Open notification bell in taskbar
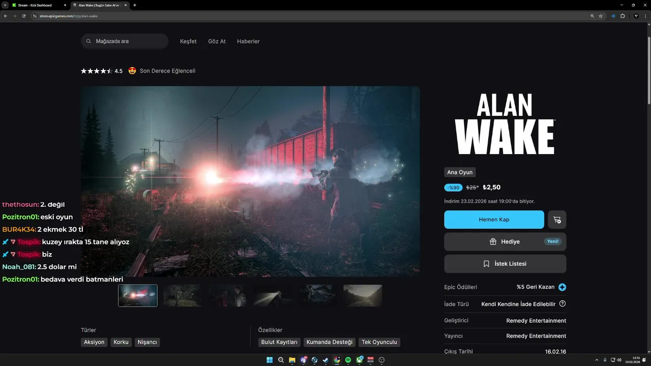 (644, 360)
